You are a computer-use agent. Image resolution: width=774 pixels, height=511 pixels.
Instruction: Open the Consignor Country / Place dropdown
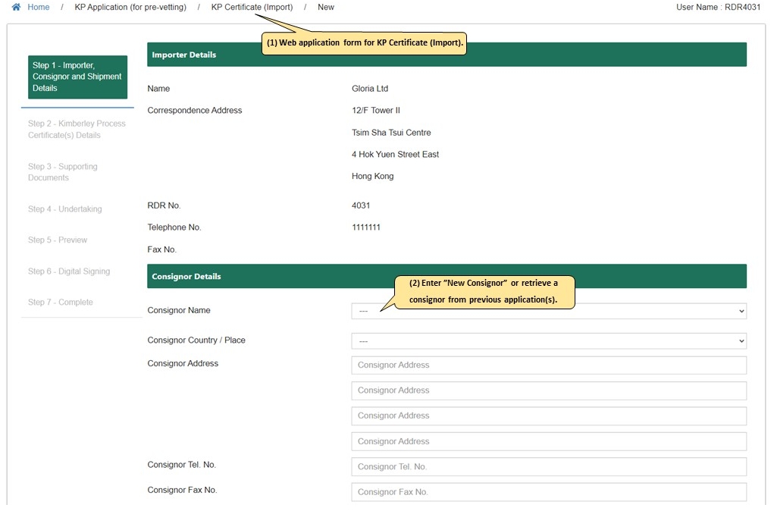tap(549, 340)
